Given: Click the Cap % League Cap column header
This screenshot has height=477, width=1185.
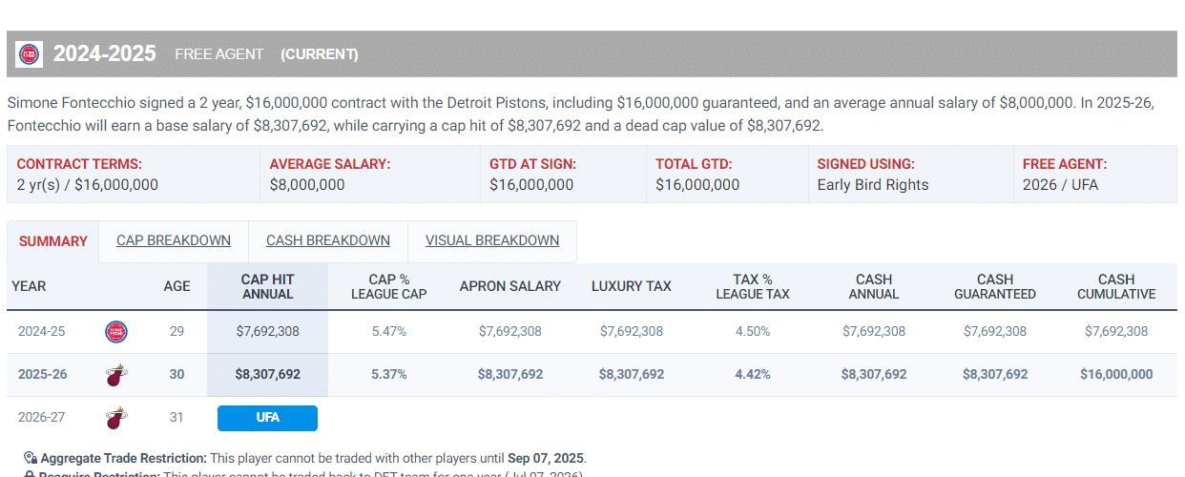Looking at the screenshot, I should click(x=388, y=286).
